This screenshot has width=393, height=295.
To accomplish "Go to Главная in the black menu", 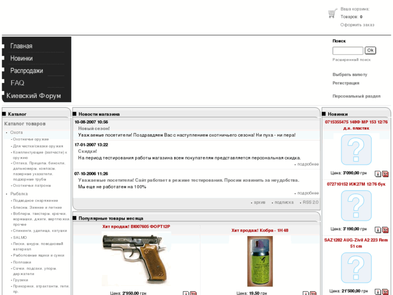I will coord(21,46).
